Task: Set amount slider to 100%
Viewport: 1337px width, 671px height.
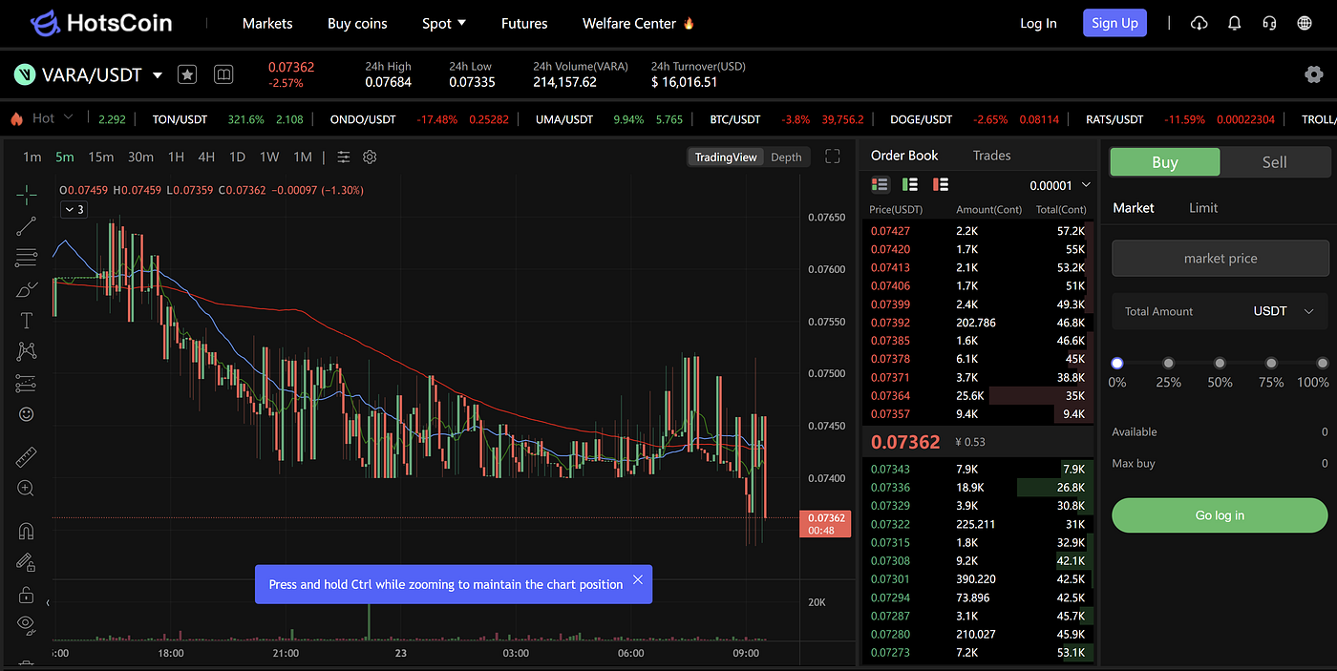Action: pyautogui.click(x=1323, y=364)
